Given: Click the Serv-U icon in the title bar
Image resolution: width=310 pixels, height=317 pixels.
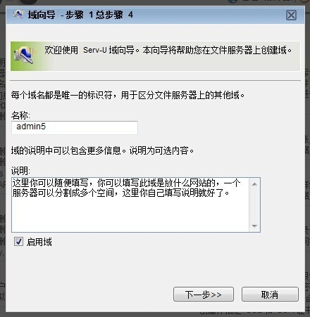Looking at the screenshot, I should [18, 14].
